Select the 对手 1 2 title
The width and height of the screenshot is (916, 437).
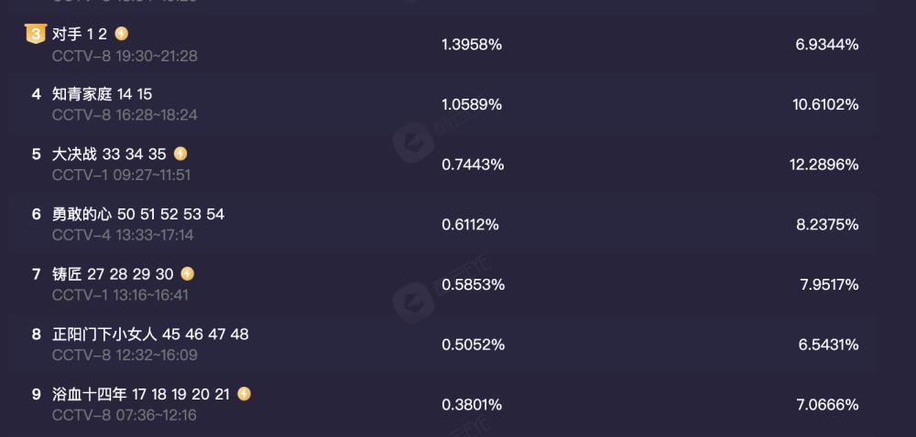(x=80, y=35)
